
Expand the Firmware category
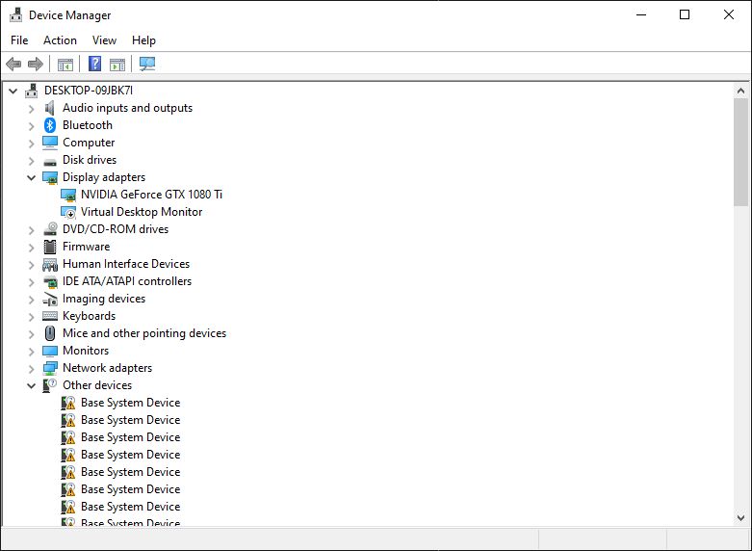pos(31,248)
